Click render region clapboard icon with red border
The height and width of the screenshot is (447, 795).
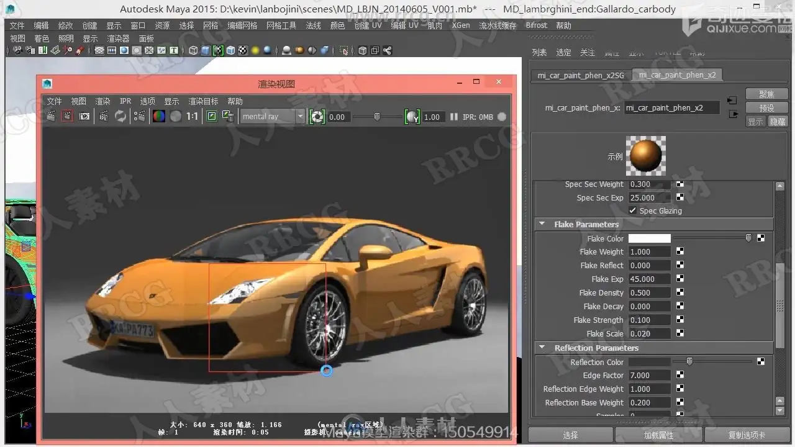(68, 116)
